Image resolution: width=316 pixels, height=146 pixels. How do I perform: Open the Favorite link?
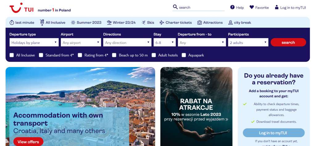(x=259, y=7)
